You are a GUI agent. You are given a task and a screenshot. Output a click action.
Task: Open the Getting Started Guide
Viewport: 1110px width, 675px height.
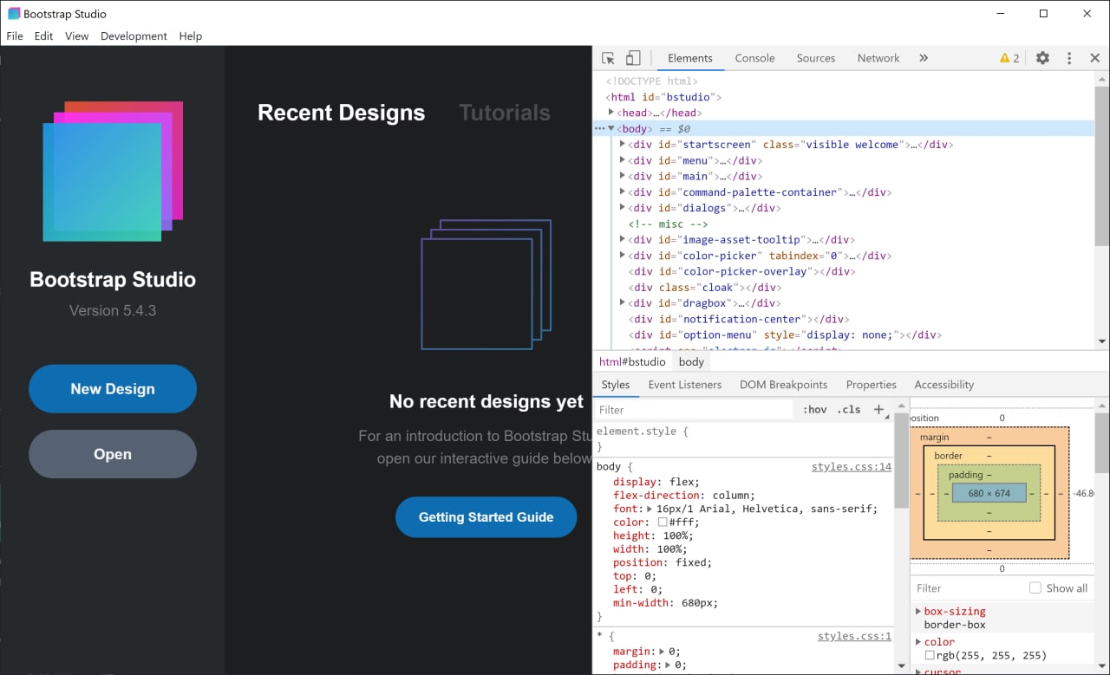[x=486, y=517]
